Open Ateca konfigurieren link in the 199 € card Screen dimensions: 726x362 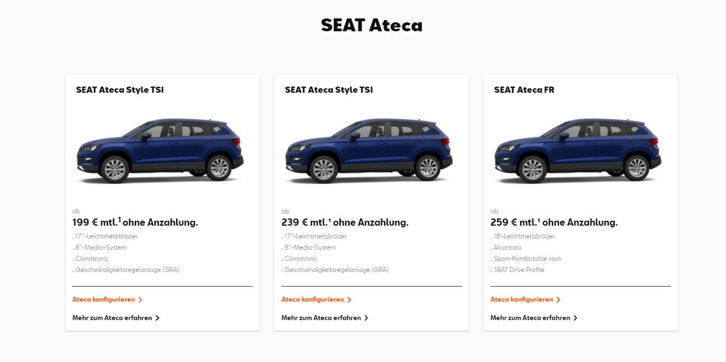click(103, 299)
